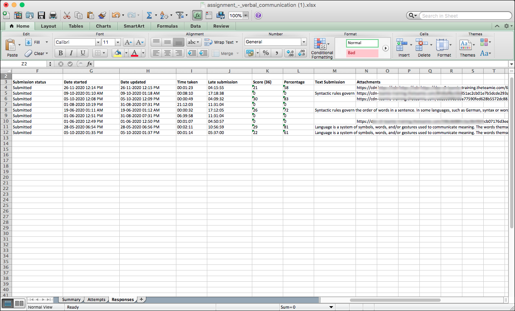Viewport: 515px width, 311px height.
Task: Go to the Formulas ribbon tab
Action: tap(168, 26)
